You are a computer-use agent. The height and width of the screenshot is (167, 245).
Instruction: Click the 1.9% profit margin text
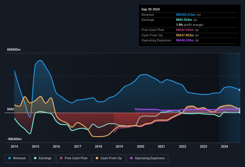pyautogui.click(x=190, y=25)
